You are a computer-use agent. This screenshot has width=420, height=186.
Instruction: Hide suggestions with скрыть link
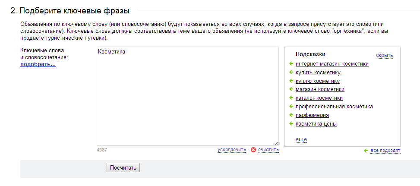pos(384,55)
